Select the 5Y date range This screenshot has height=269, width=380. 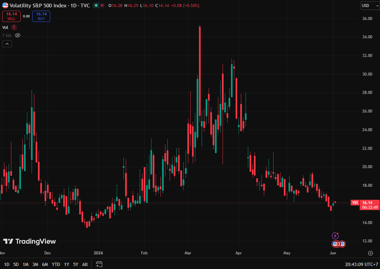point(76,264)
